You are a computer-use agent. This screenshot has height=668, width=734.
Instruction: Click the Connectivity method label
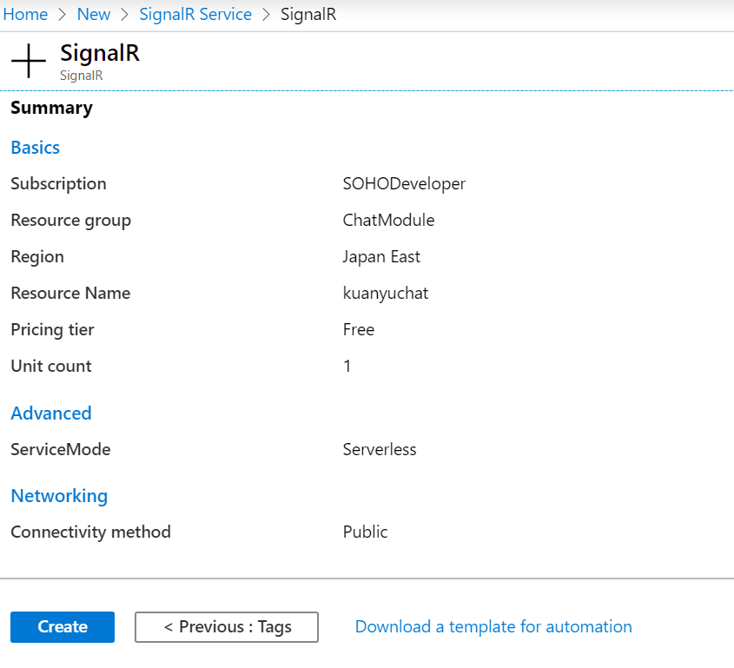coord(91,532)
